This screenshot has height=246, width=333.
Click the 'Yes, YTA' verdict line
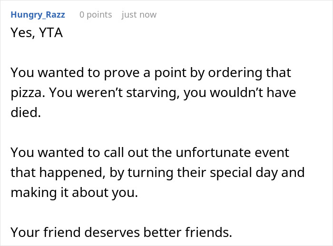pos(37,33)
